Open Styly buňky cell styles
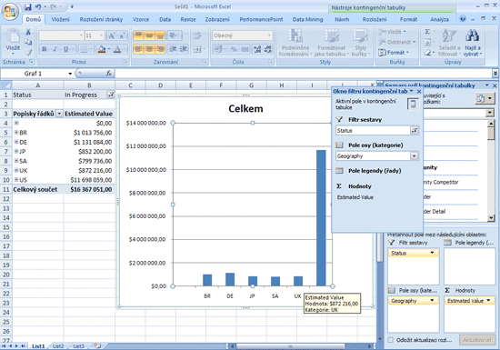This screenshot has height=350, width=500. click(x=360, y=43)
